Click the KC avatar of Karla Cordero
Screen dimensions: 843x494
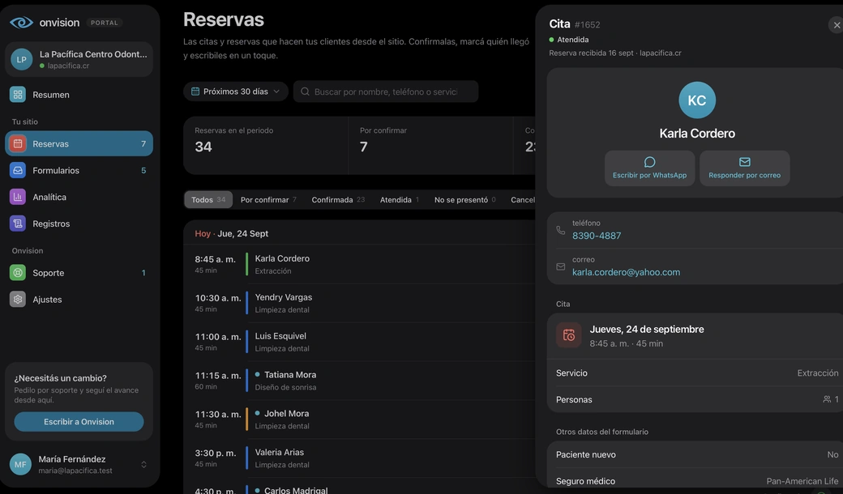pos(697,100)
